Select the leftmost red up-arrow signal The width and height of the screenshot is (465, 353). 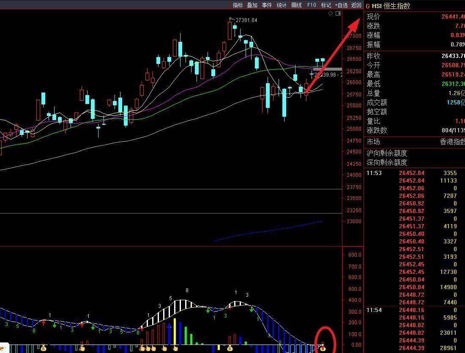point(44,323)
